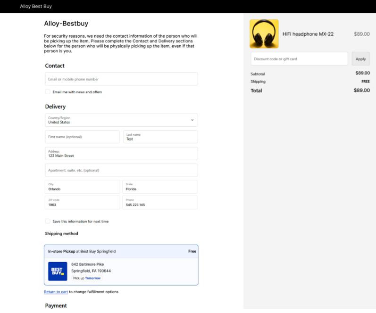This screenshot has width=376, height=313.
Task: Check 'Email me with news and offers'
Action: (x=48, y=92)
